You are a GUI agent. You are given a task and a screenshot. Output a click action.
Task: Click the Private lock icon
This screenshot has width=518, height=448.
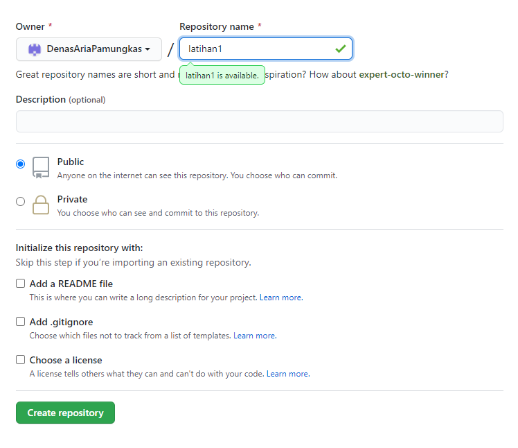(41, 205)
